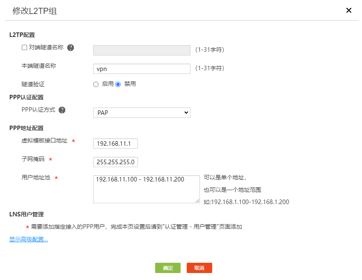Select the 禁用 radio button for 隧道验证

pyautogui.click(x=118, y=84)
